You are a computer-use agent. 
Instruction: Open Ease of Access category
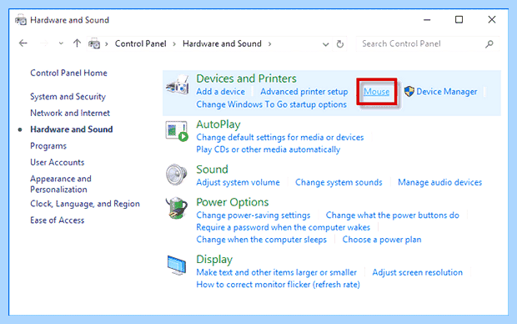(58, 220)
